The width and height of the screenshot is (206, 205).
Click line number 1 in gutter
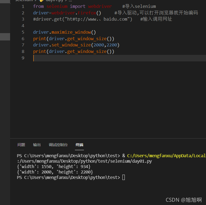[x=23, y=7]
